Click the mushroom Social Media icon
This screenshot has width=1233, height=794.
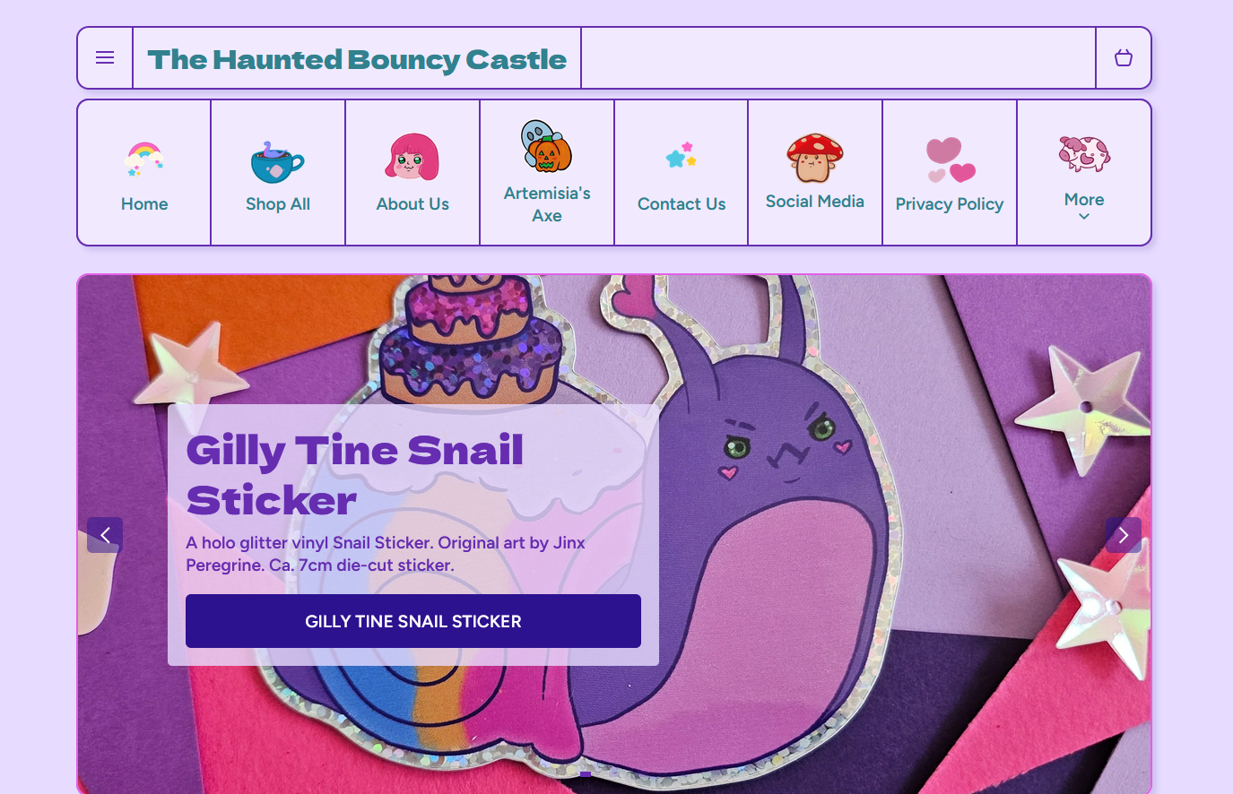[814, 157]
